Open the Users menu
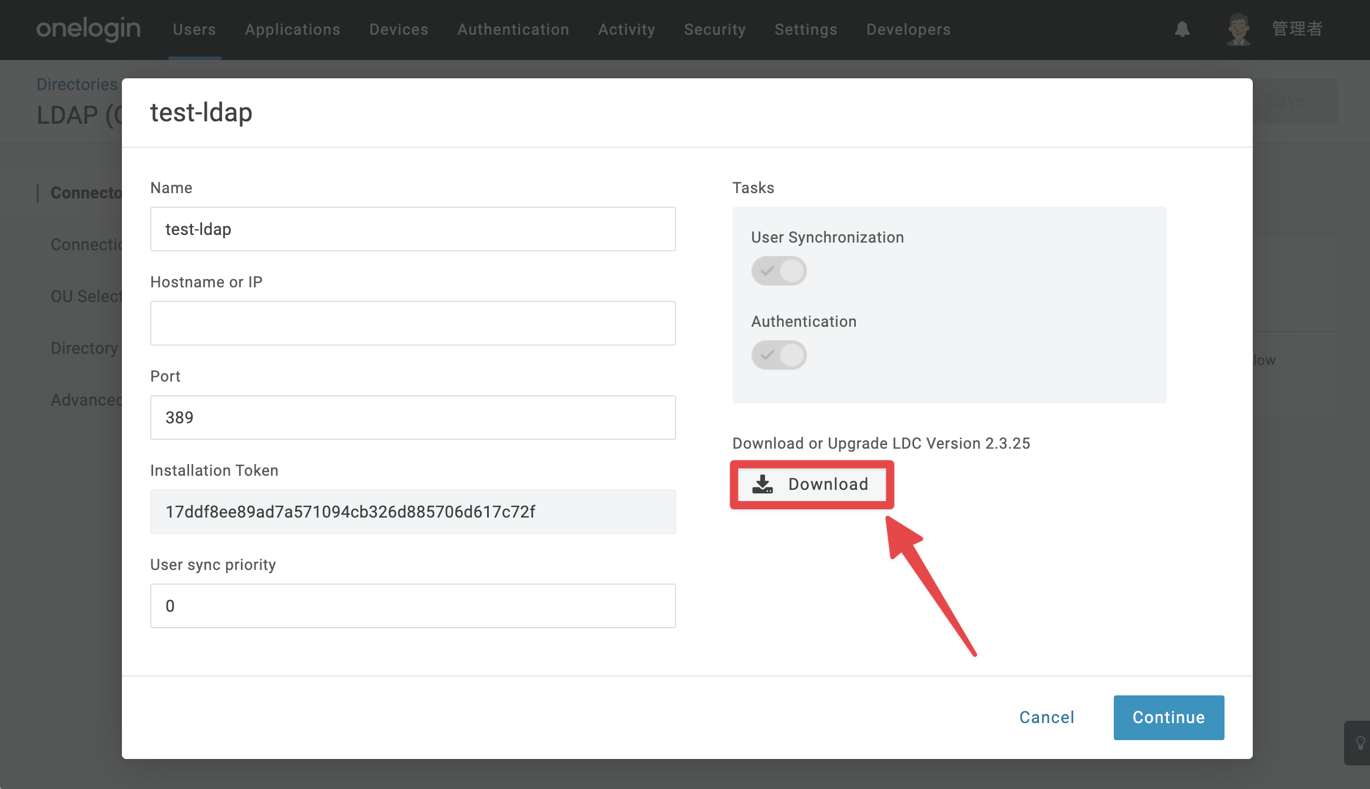Screen dimensions: 1370x789 [x=194, y=29]
